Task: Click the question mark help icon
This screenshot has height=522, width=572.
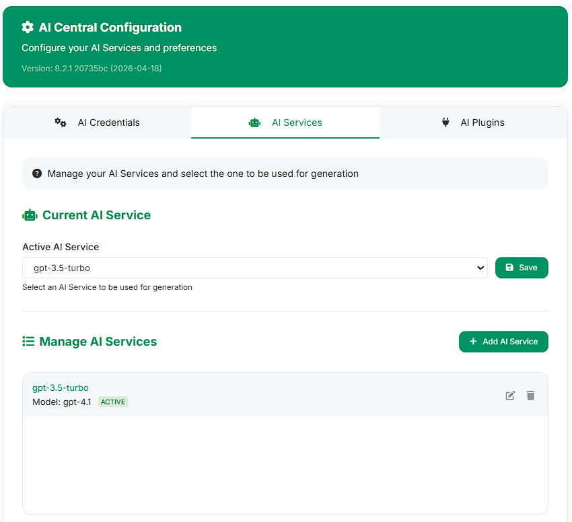Action: click(37, 174)
